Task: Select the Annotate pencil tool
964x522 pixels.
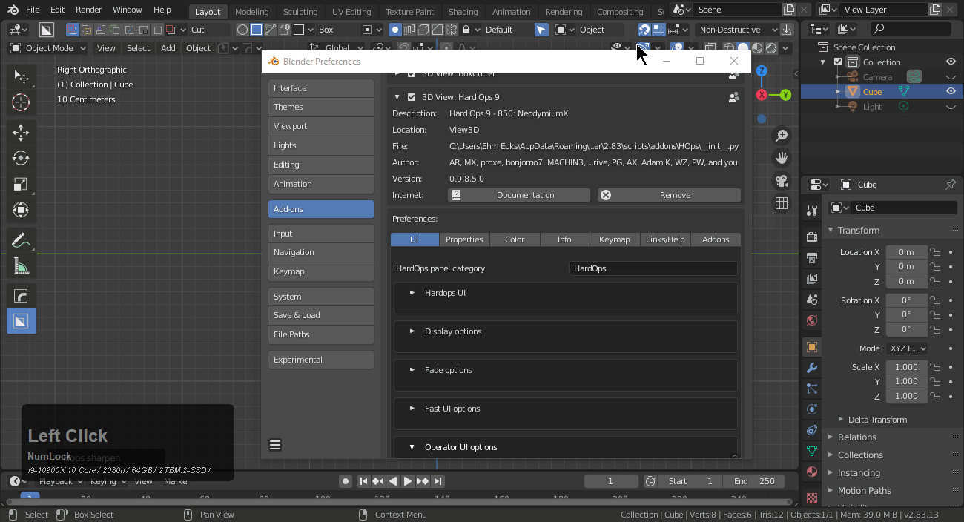Action: (21, 240)
